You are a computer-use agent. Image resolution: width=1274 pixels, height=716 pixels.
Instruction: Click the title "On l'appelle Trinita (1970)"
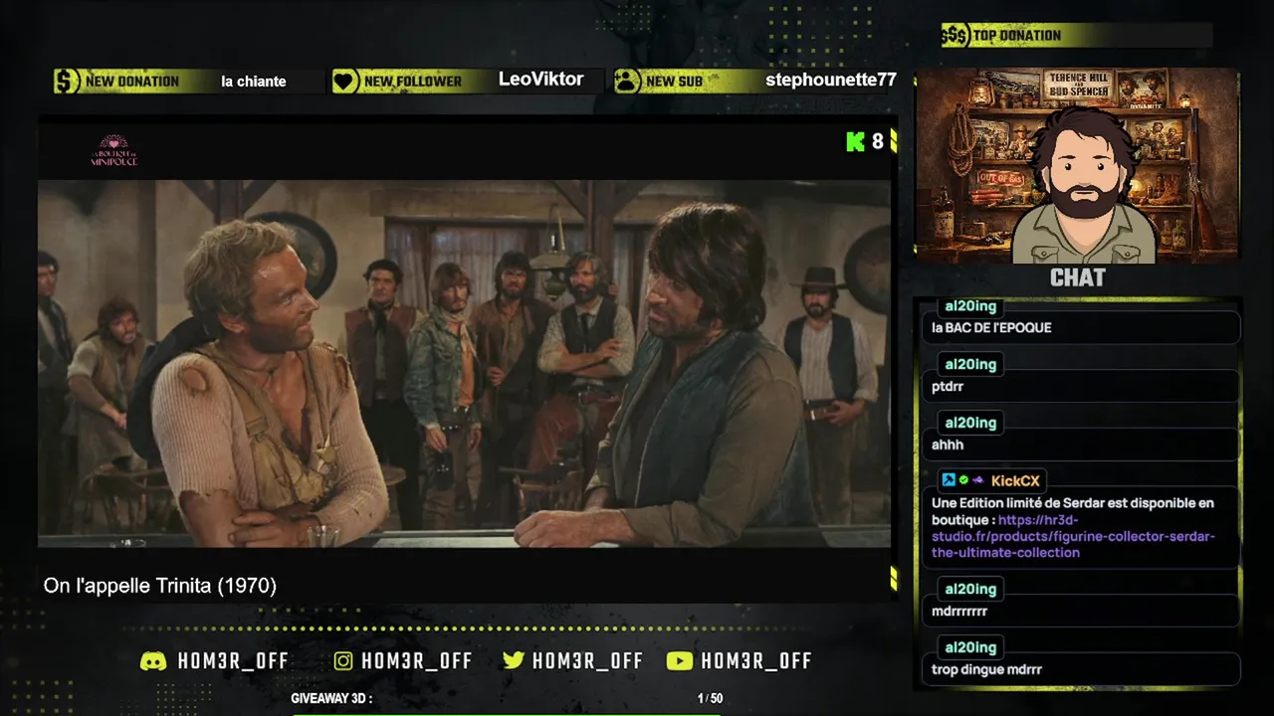point(160,586)
